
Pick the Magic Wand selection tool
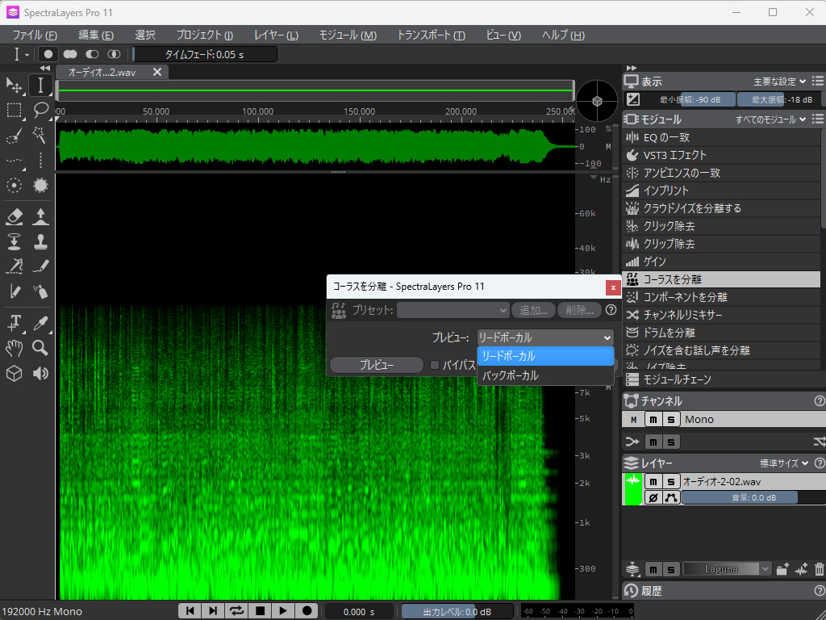coord(40,136)
